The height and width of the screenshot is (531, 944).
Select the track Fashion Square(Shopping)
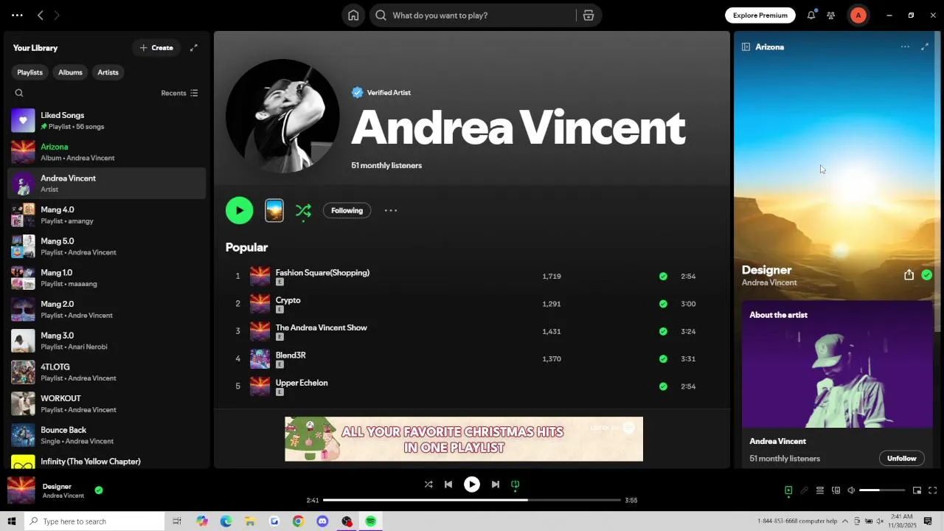point(322,273)
